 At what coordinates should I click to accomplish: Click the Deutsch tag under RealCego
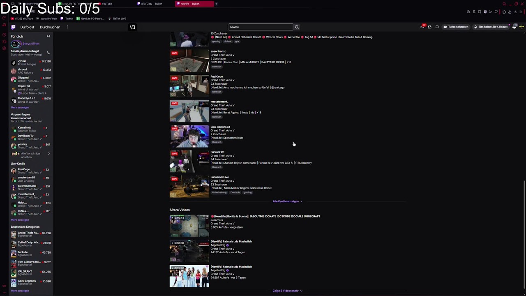(x=217, y=92)
